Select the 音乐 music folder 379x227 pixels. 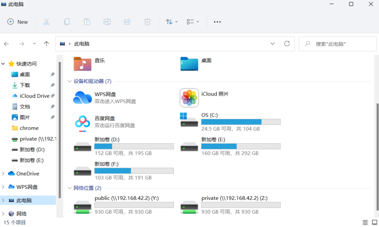[x=83, y=63]
